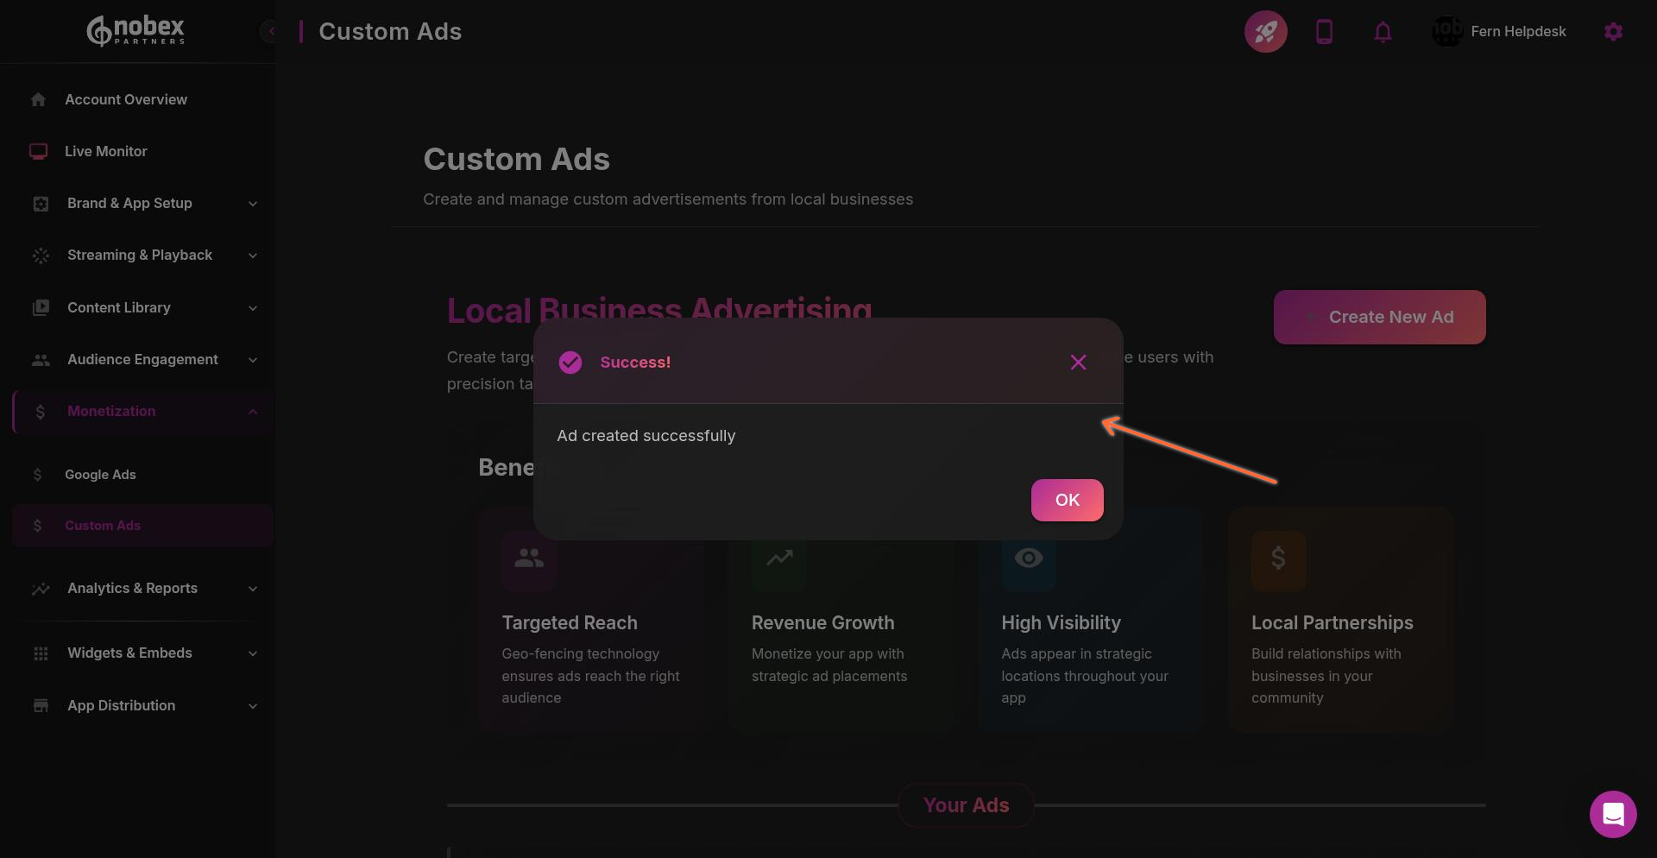The height and width of the screenshot is (858, 1657).
Task: Open the Fern Helpdesk profile avatar
Action: click(x=1447, y=30)
